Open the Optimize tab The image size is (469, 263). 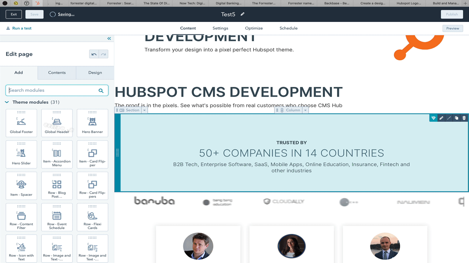[x=254, y=28]
